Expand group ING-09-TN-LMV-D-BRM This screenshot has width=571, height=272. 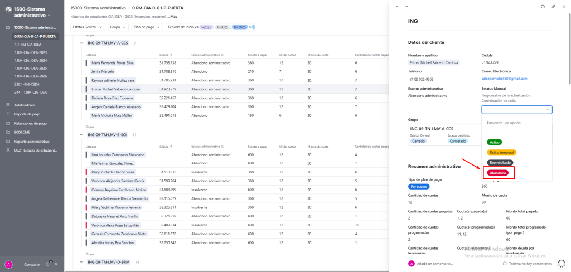click(x=81, y=262)
